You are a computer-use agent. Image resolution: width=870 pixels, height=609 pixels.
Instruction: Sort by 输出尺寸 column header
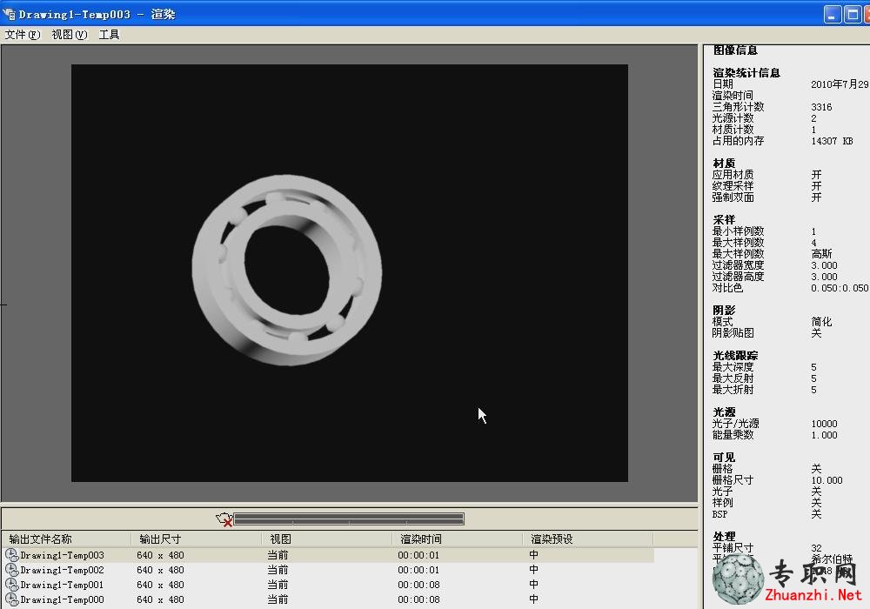point(197,539)
